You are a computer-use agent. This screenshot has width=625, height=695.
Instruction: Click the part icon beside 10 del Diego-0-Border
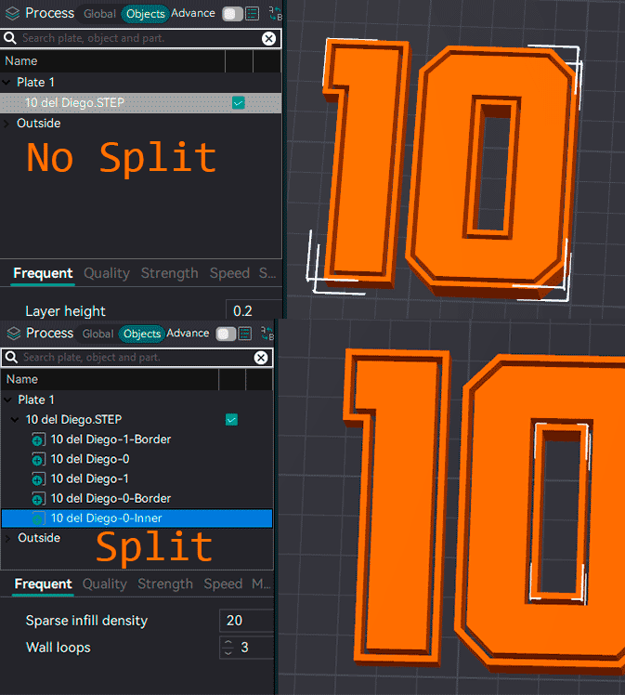click(x=38, y=499)
